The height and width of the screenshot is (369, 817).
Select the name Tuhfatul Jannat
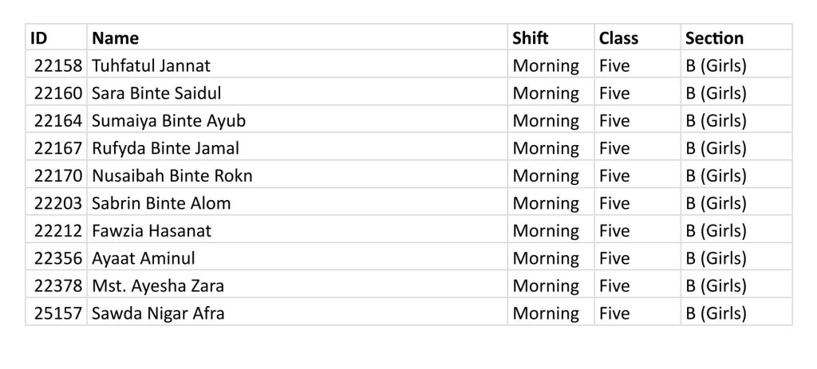pos(151,65)
